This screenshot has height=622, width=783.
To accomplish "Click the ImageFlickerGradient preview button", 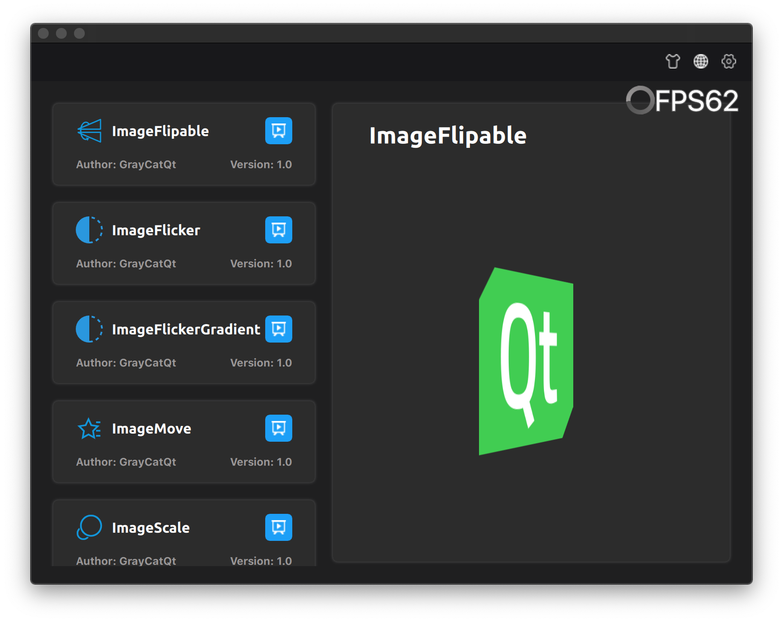I will 278,329.
